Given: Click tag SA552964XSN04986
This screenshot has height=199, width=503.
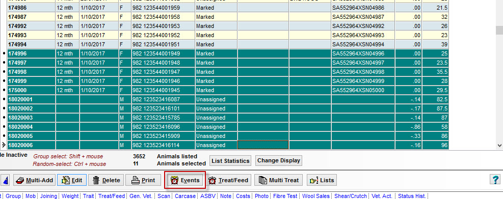Looking at the screenshot, I should pos(358,8).
